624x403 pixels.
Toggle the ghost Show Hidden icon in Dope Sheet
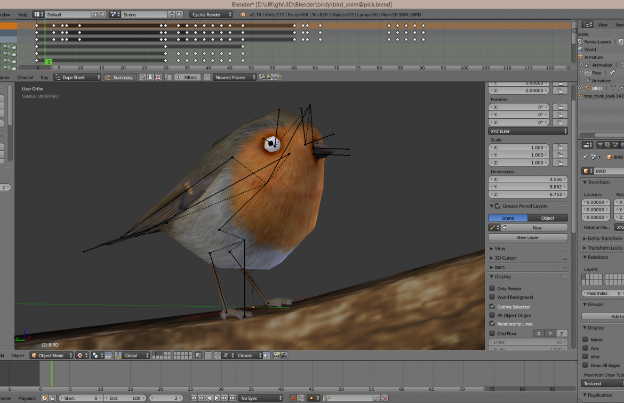[150, 77]
